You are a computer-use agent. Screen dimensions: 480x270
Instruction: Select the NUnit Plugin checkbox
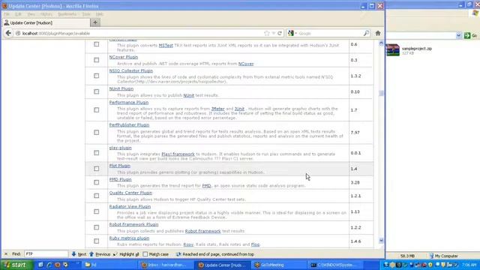97,91
